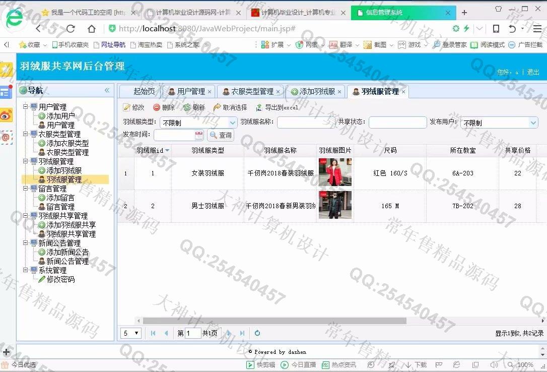Collapse the 羽绒服管理 tree folder
This screenshot has height=372, width=547.
26,161
